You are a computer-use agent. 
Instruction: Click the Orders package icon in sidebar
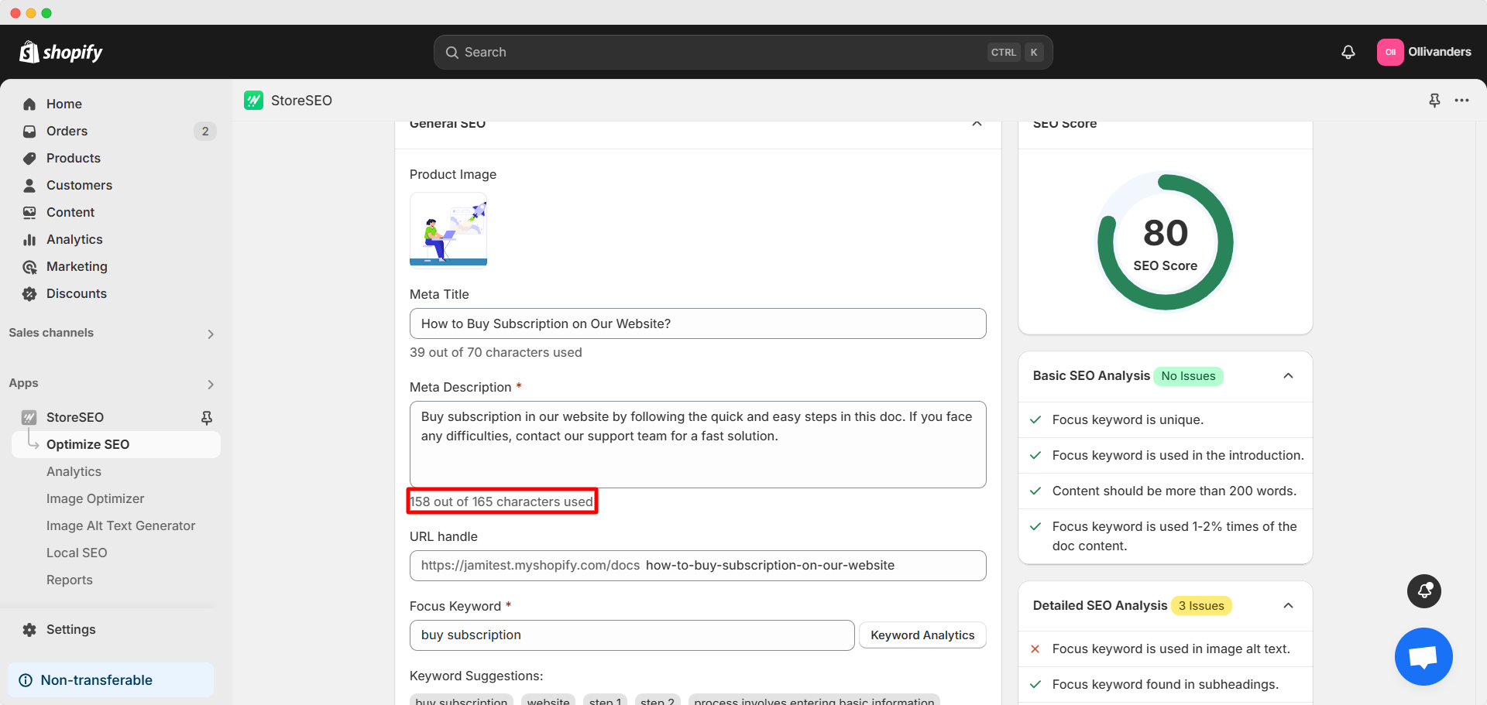[x=29, y=131]
